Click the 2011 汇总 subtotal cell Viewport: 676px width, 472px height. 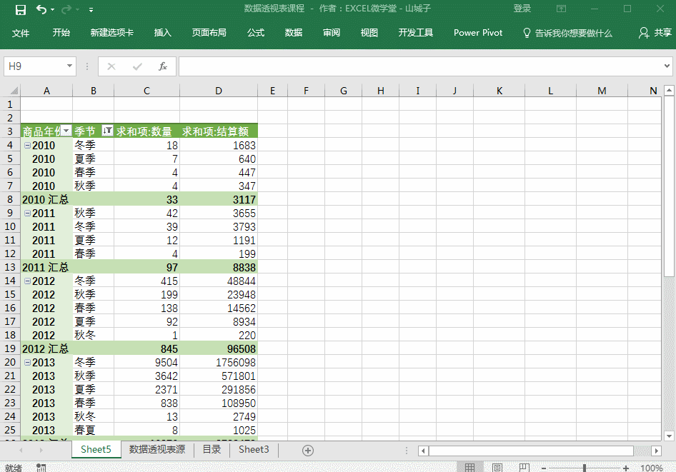click(x=46, y=268)
